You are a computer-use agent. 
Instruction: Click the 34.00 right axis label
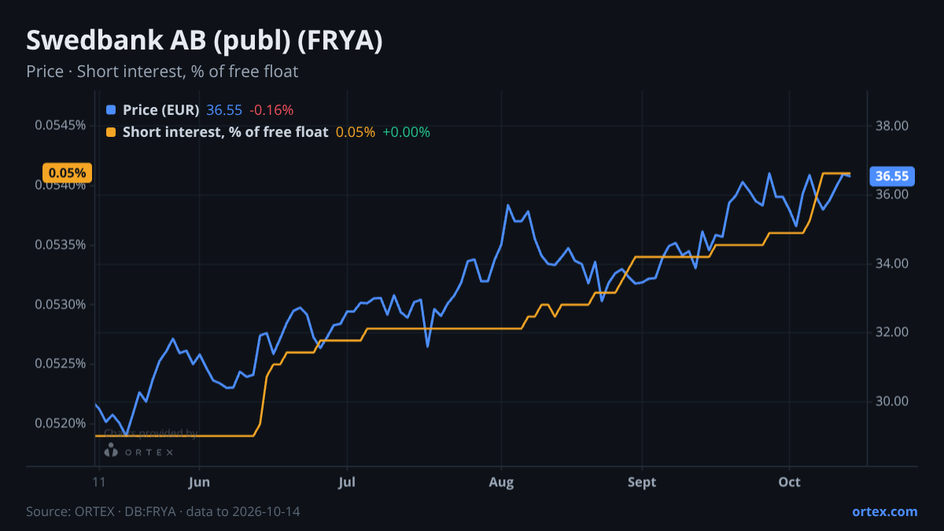point(892,264)
